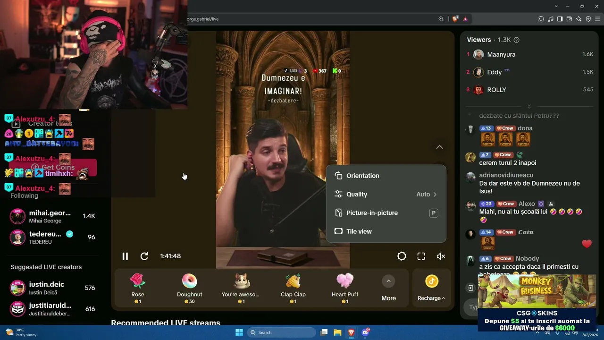
Task: Send a Doughnut gift
Action: (x=189, y=288)
